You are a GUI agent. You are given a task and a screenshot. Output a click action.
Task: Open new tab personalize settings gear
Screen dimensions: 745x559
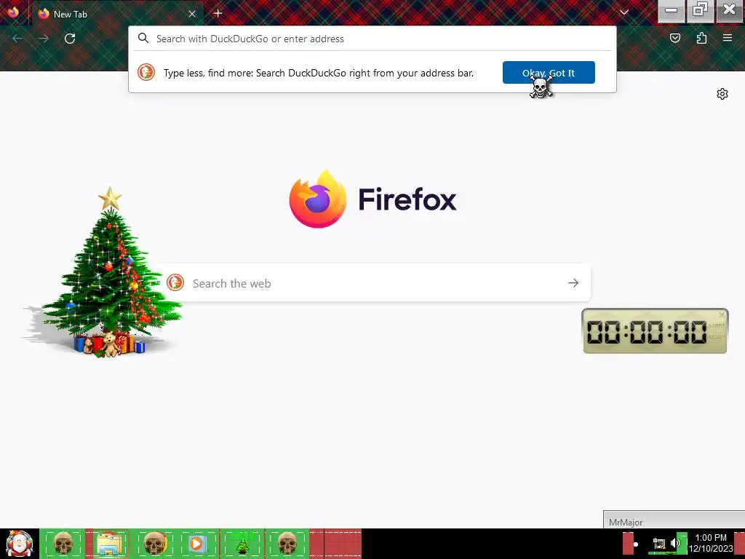coord(722,94)
